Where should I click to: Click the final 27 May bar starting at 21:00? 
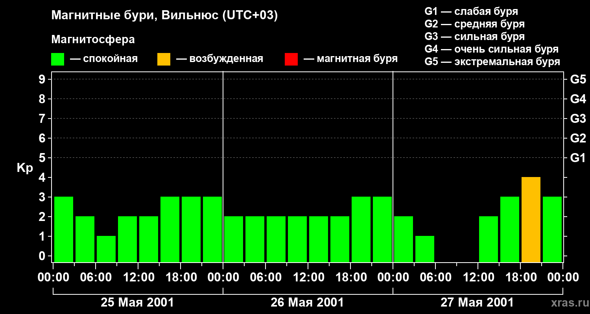[x=552, y=230]
